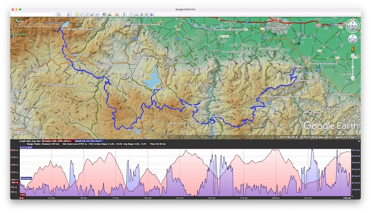
Task: Click the Yundola label on map
Action: [x=79, y=55]
